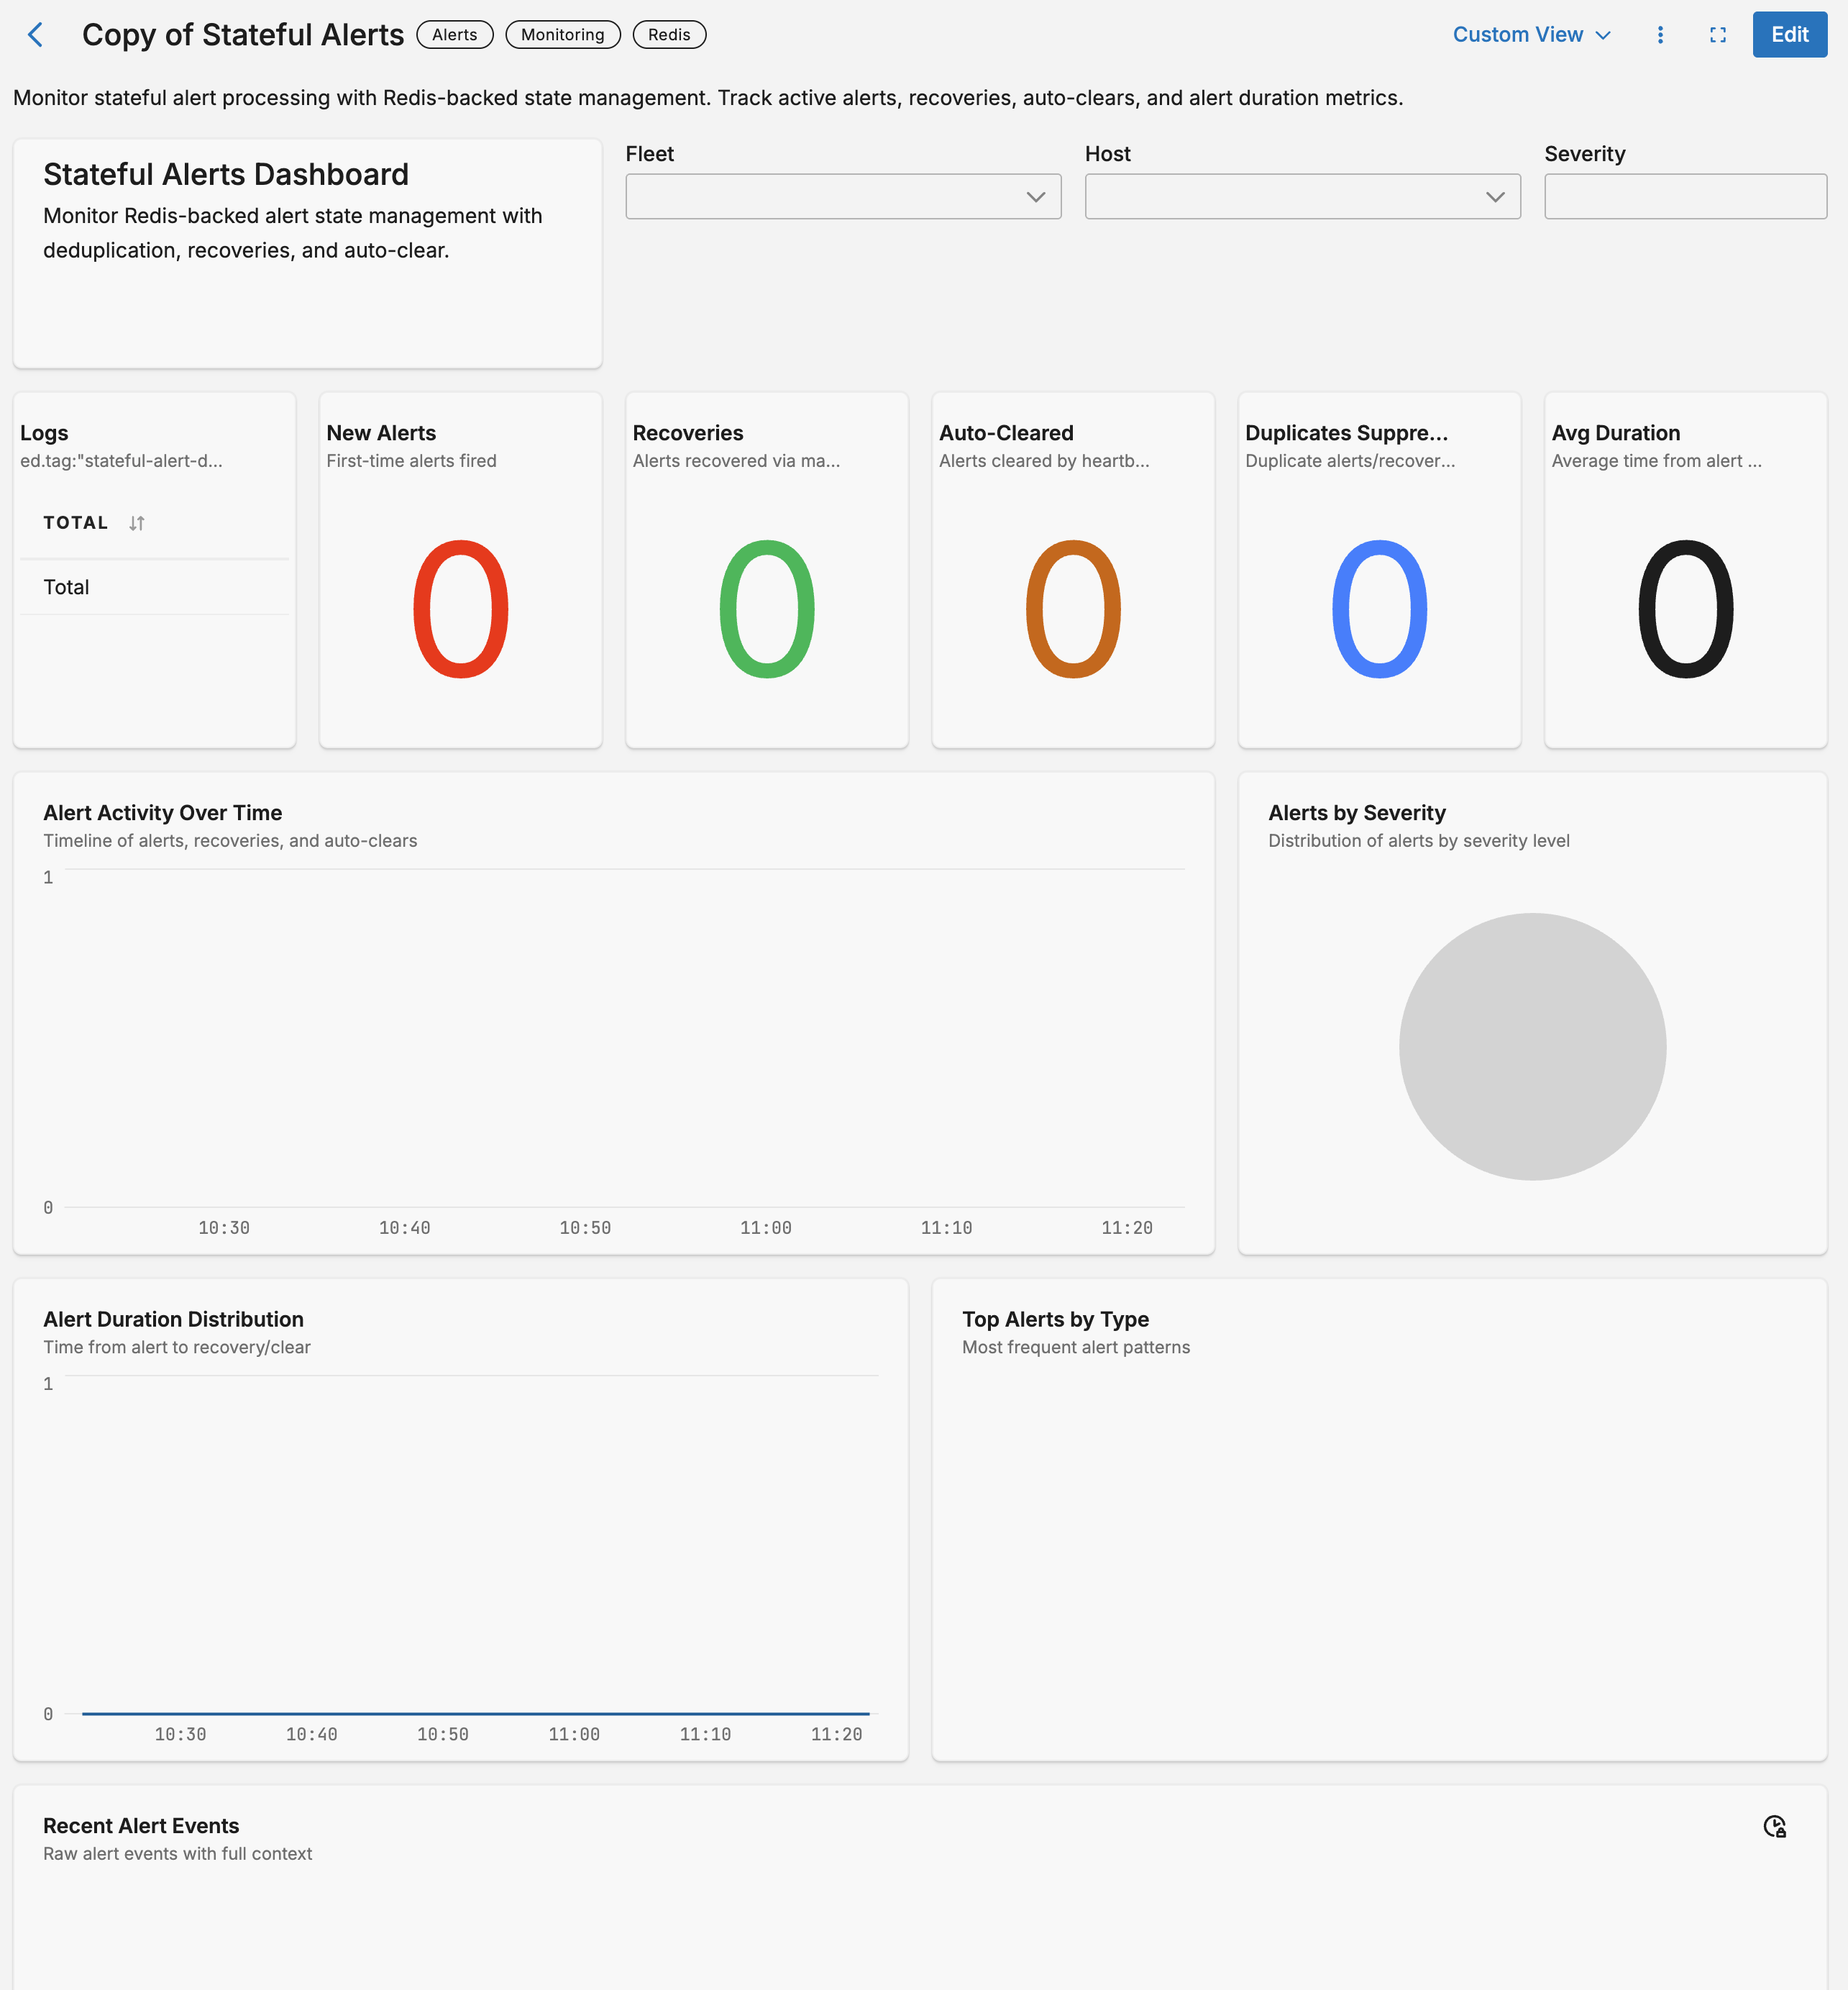Click the red New Alerts count
This screenshot has height=1990, width=1848.
[x=460, y=610]
